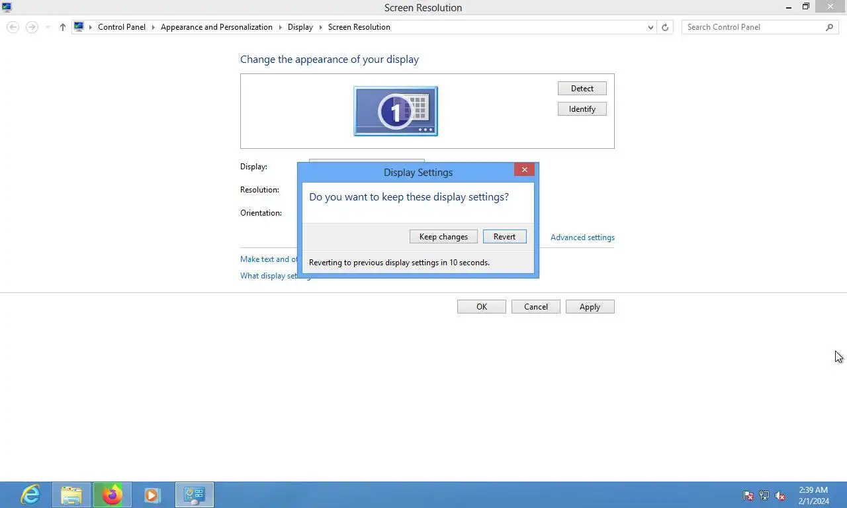Open Advanced settings link
847x508 pixels.
582,237
